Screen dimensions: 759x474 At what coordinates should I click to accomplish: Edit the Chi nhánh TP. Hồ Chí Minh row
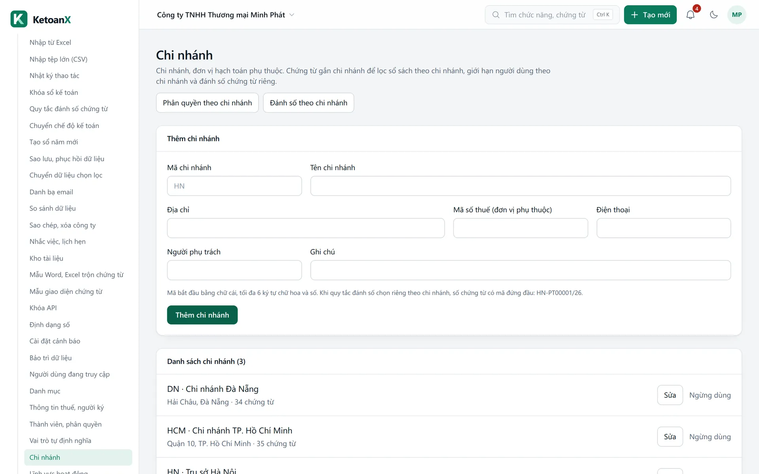[x=670, y=436]
